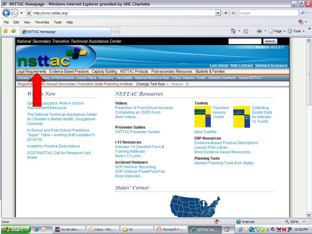Open the recent pages dropdown beside Forward
312x234 pixels.
[x=21, y=13]
